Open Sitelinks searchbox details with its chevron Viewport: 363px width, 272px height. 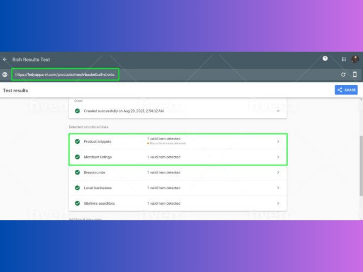(x=278, y=203)
